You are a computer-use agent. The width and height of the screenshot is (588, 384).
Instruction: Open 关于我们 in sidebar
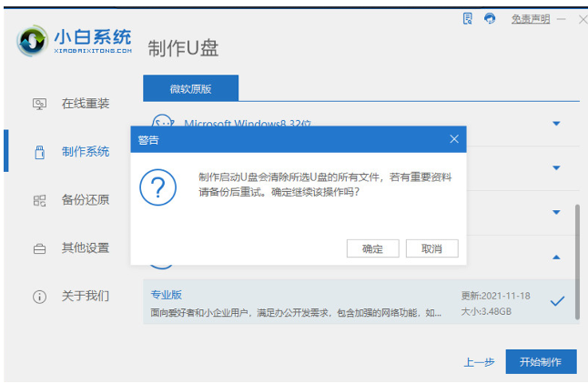point(86,296)
